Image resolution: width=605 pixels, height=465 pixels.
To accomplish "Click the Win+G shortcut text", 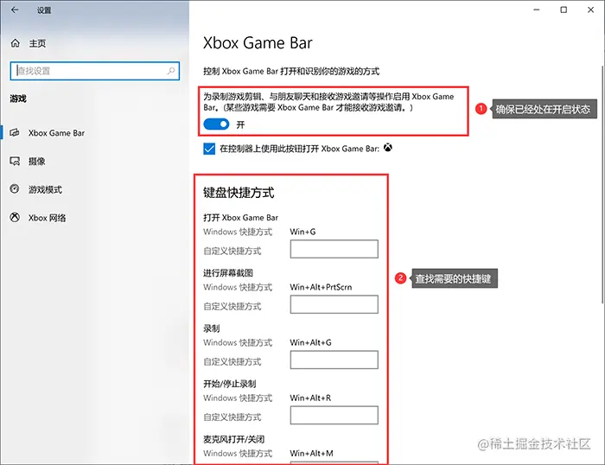I will pos(302,232).
